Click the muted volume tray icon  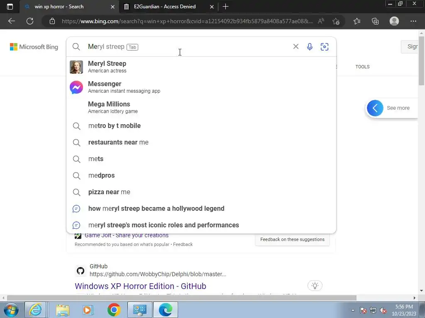click(x=383, y=310)
